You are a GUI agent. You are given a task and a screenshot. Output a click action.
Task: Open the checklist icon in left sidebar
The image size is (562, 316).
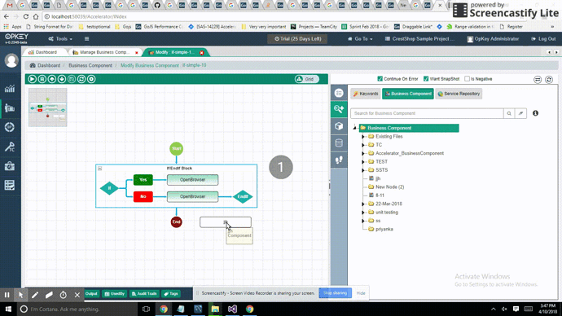[x=10, y=185]
